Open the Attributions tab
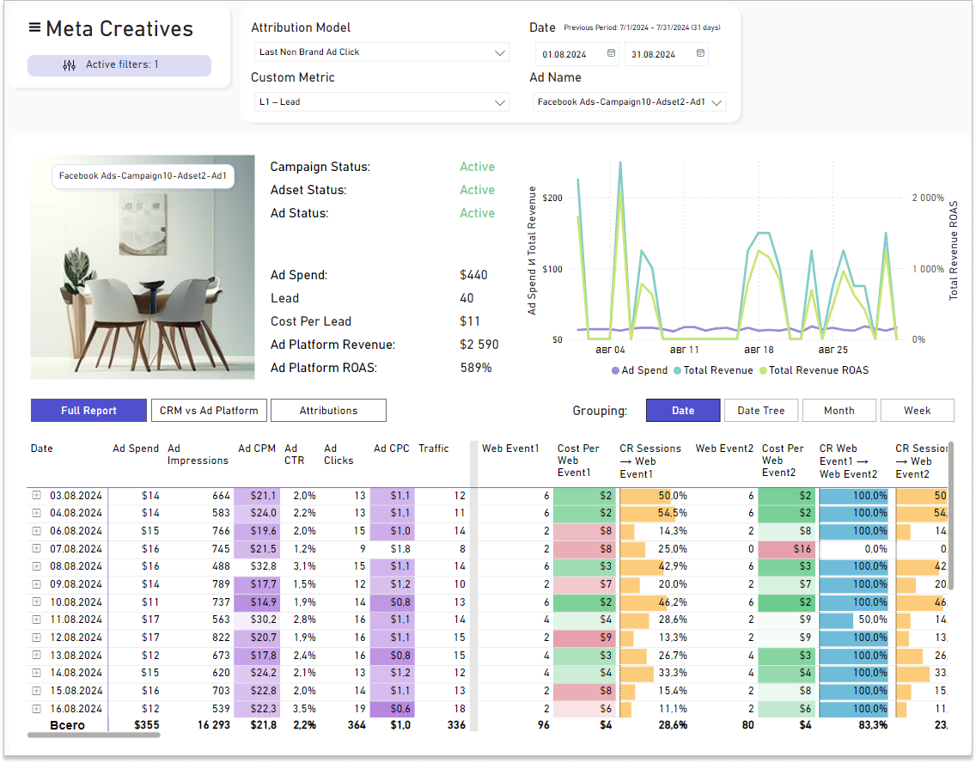Image resolution: width=976 pixels, height=763 pixels. pyautogui.click(x=328, y=411)
